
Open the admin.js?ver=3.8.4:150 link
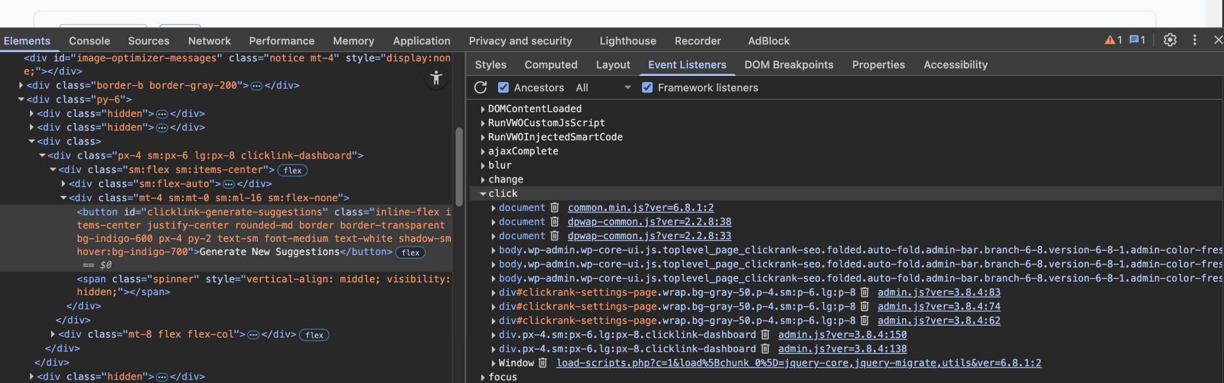pyautogui.click(x=842, y=335)
